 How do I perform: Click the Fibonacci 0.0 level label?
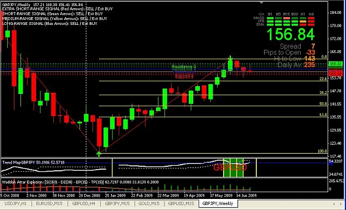click(x=324, y=56)
